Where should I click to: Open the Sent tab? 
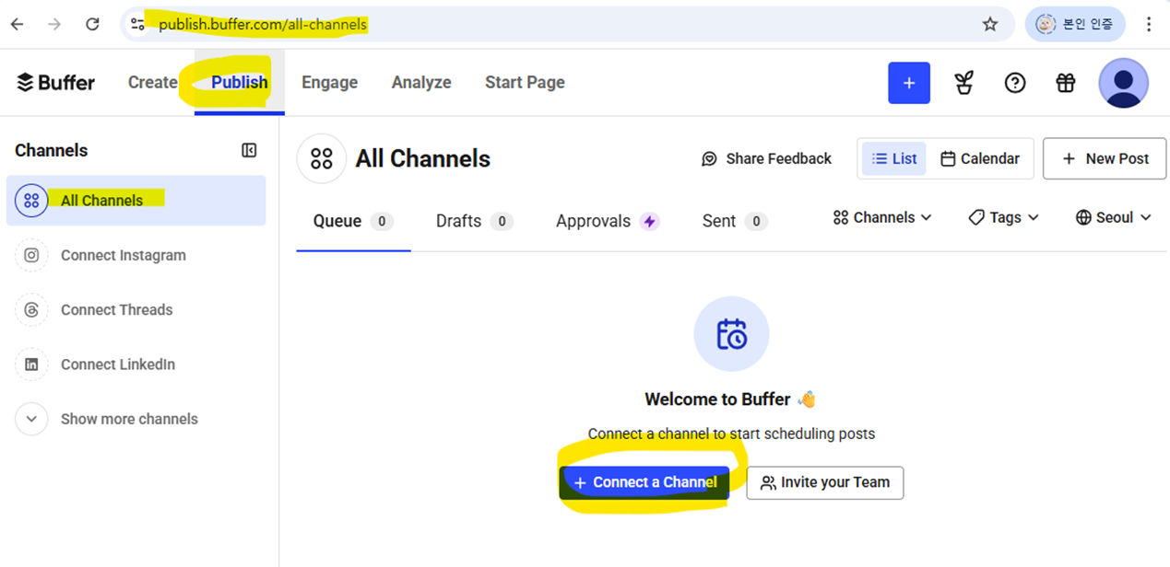[x=735, y=221]
